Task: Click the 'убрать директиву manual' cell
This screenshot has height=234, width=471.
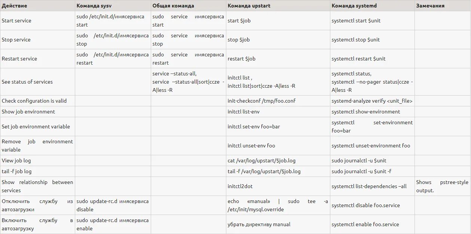Action: tap(259, 224)
